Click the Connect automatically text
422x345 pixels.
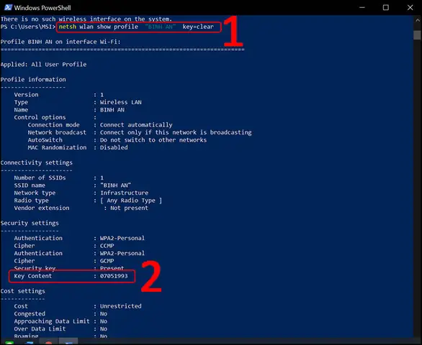136,125
